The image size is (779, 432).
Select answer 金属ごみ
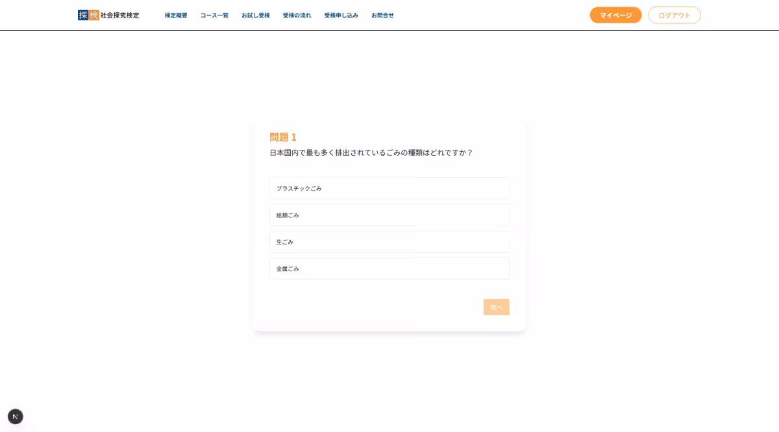(389, 268)
